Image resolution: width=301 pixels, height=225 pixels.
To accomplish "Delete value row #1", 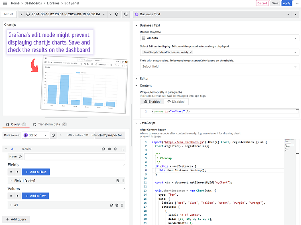I will pos(117,205).
